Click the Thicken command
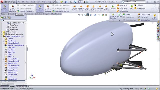Screen dimensions: 160x90 [127, 14]
